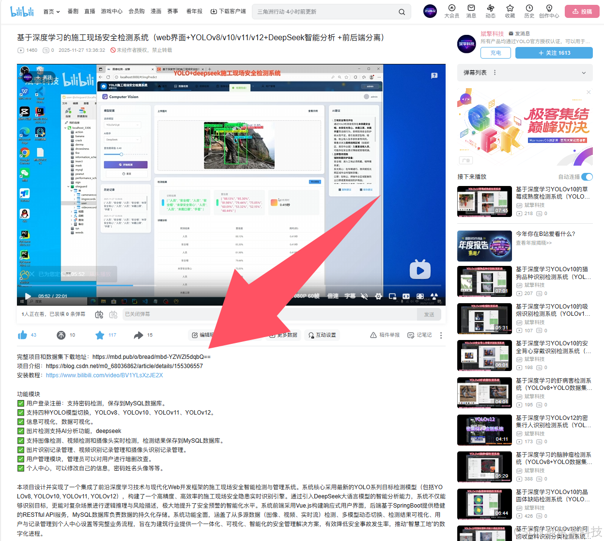604x541 pixels.
Task: Open 字幕 subtitle control in player
Action: pos(350,296)
